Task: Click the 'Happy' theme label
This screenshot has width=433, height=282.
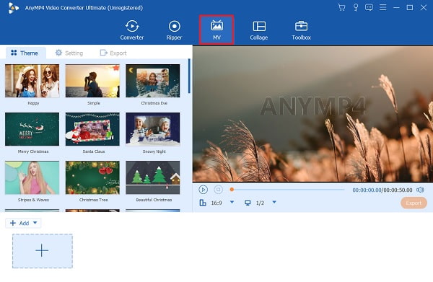Action: coord(33,103)
